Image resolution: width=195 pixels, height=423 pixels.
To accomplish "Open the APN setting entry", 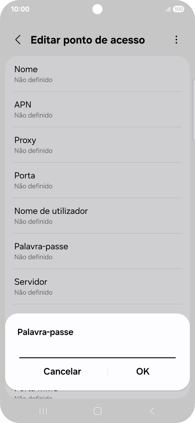I will 97,109.
